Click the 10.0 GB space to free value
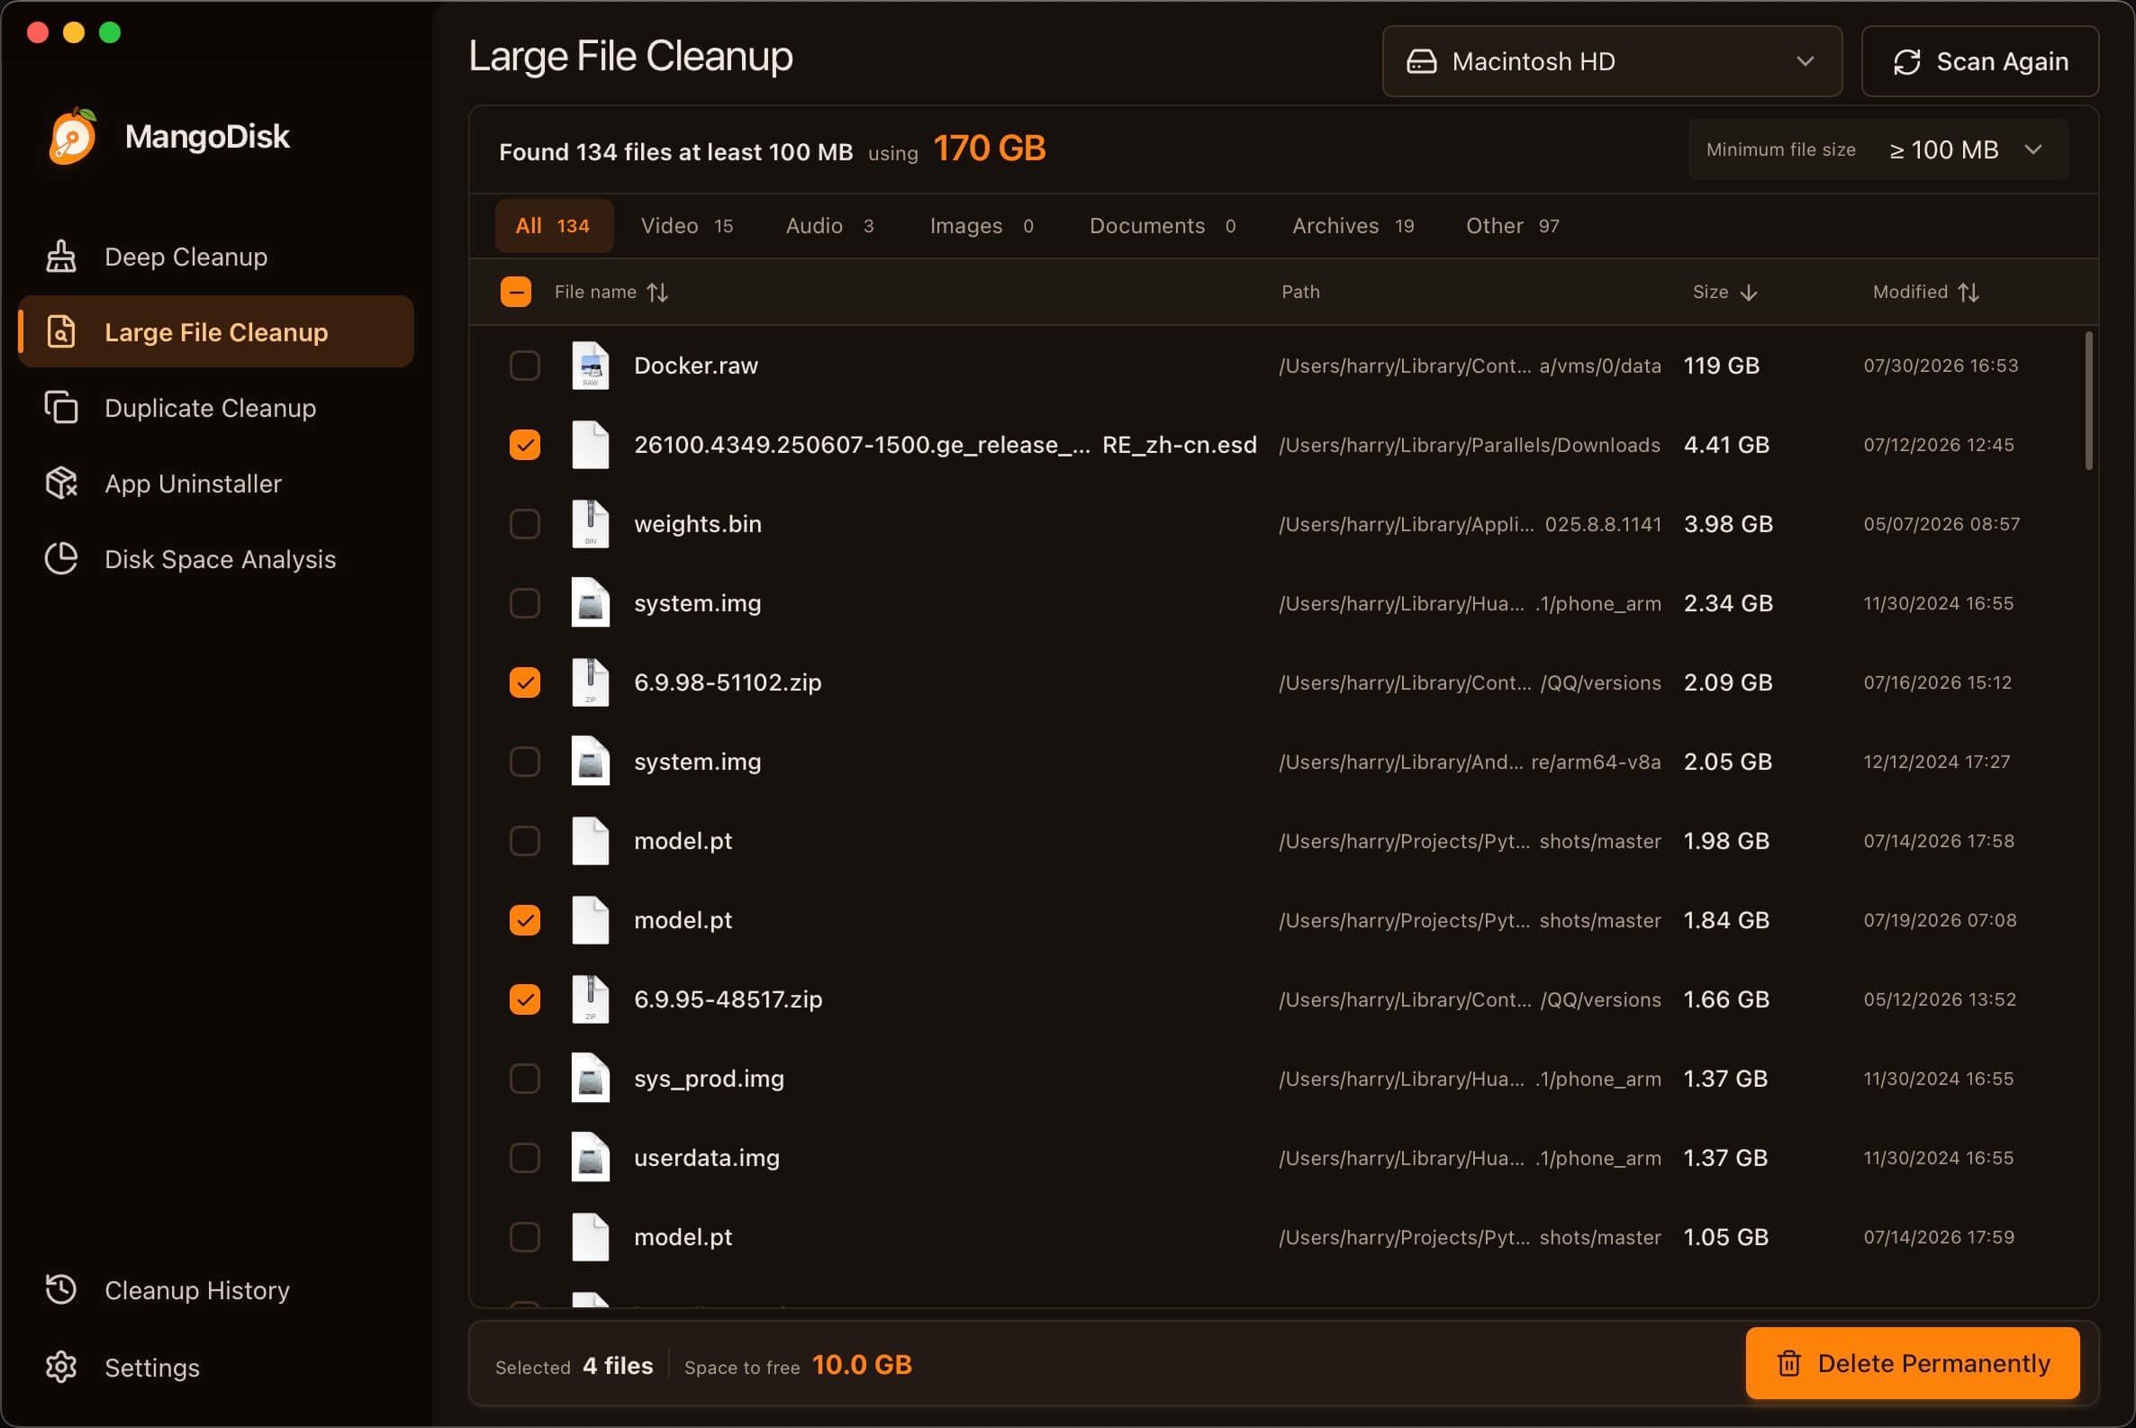 tap(862, 1364)
